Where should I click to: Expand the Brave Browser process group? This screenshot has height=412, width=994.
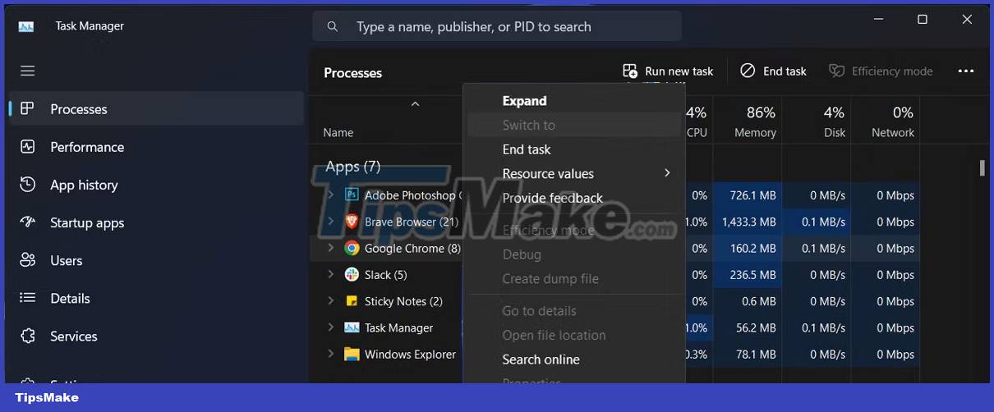click(330, 222)
